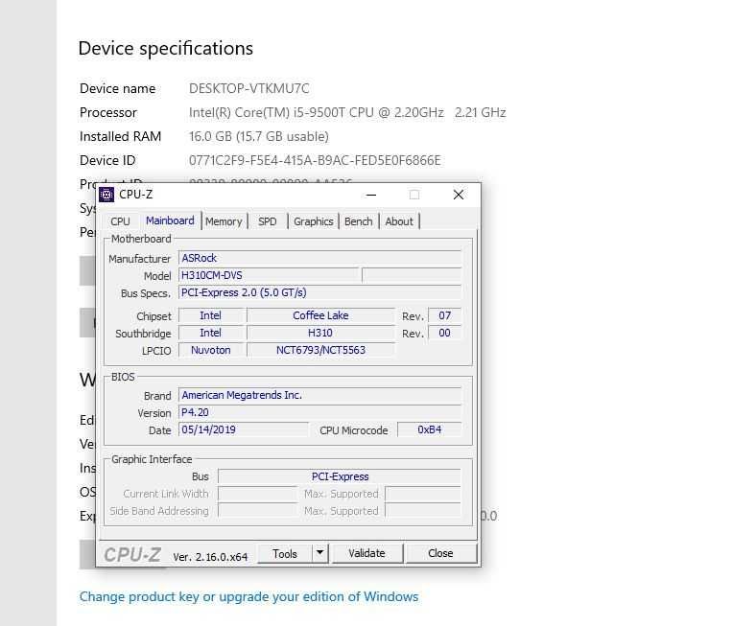
Task: Click the H310CM-DVS model field
Action: 269,276
